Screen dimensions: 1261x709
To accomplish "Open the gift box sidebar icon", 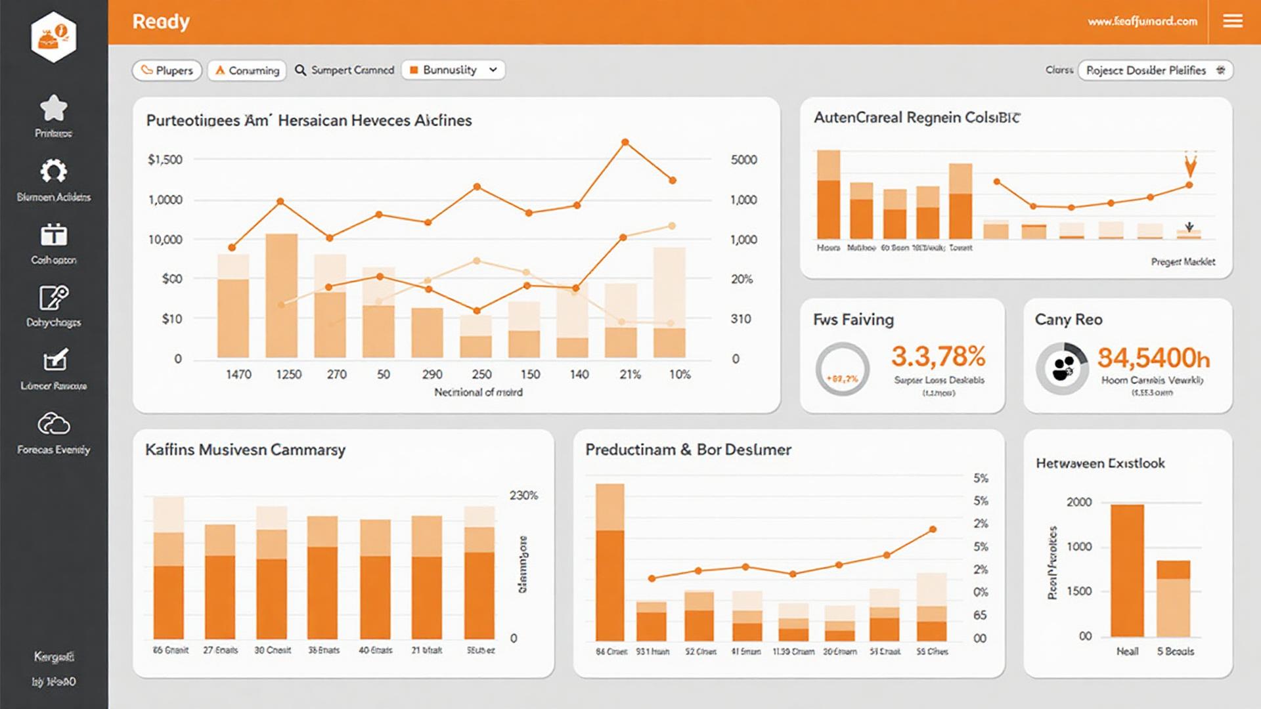I will [x=53, y=234].
